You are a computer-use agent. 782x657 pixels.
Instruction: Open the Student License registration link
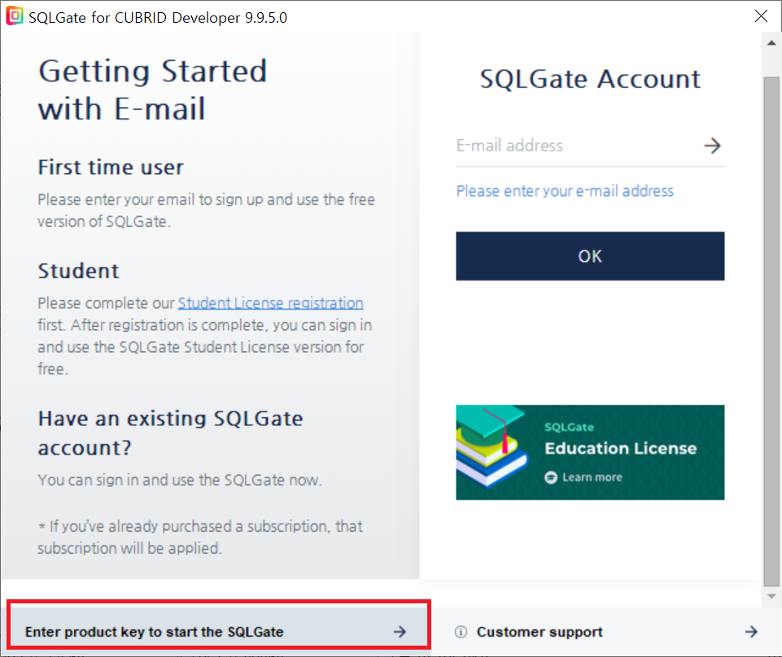(x=270, y=303)
